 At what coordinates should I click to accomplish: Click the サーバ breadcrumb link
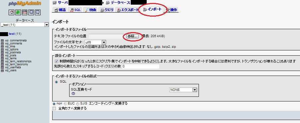63,3
